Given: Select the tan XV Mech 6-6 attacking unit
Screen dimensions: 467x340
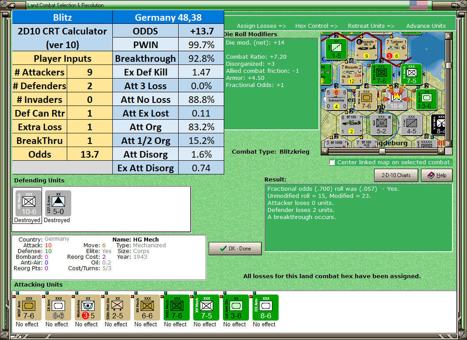Looking at the screenshot, I should pyautogui.click(x=147, y=308).
